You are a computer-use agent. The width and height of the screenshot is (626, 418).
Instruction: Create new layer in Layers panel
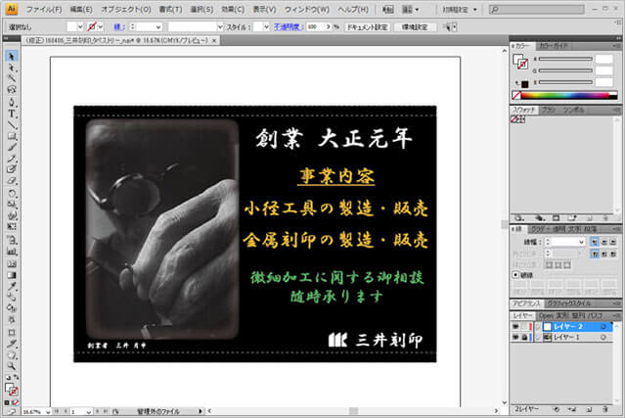pos(589,409)
